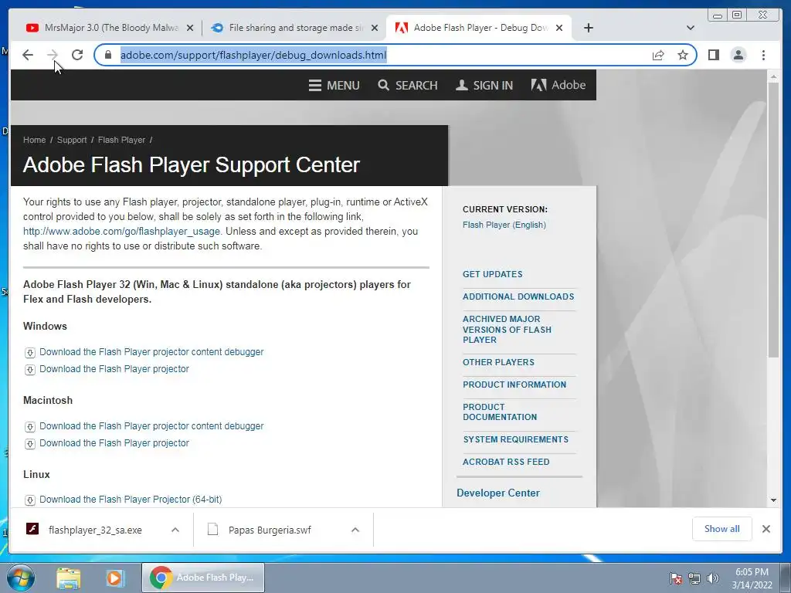This screenshot has height=593, width=791.
Task: Open volume control in system tray
Action: [x=712, y=578]
